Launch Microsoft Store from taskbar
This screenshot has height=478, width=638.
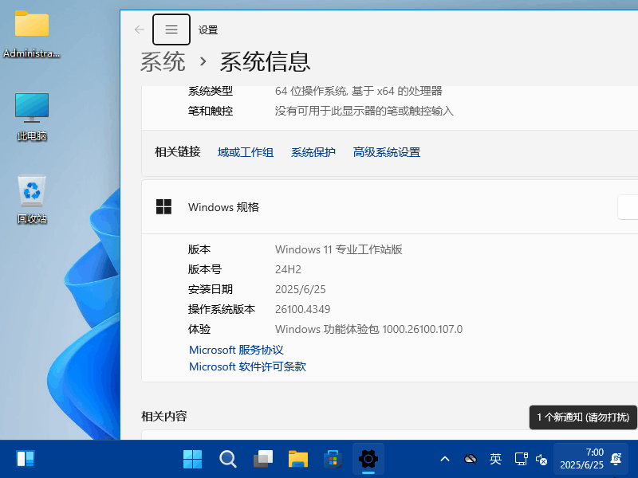point(333,459)
